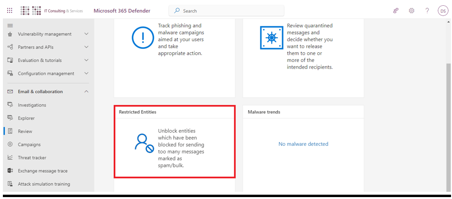Click the Configuration management icon
This screenshot has width=452, height=199.
10,73
